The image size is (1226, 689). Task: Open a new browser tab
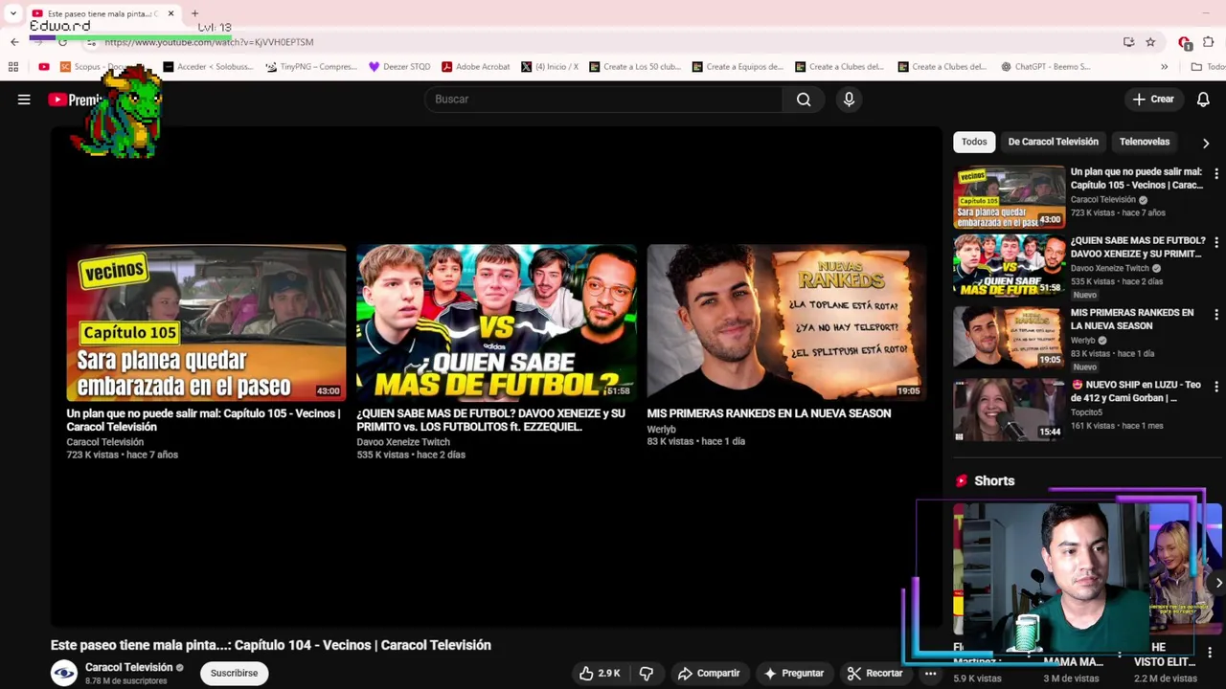tap(194, 13)
